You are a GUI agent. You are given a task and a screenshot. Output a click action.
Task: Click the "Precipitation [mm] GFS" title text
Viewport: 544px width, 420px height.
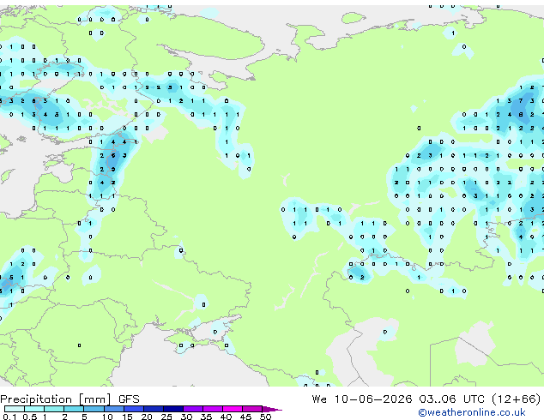point(70,399)
